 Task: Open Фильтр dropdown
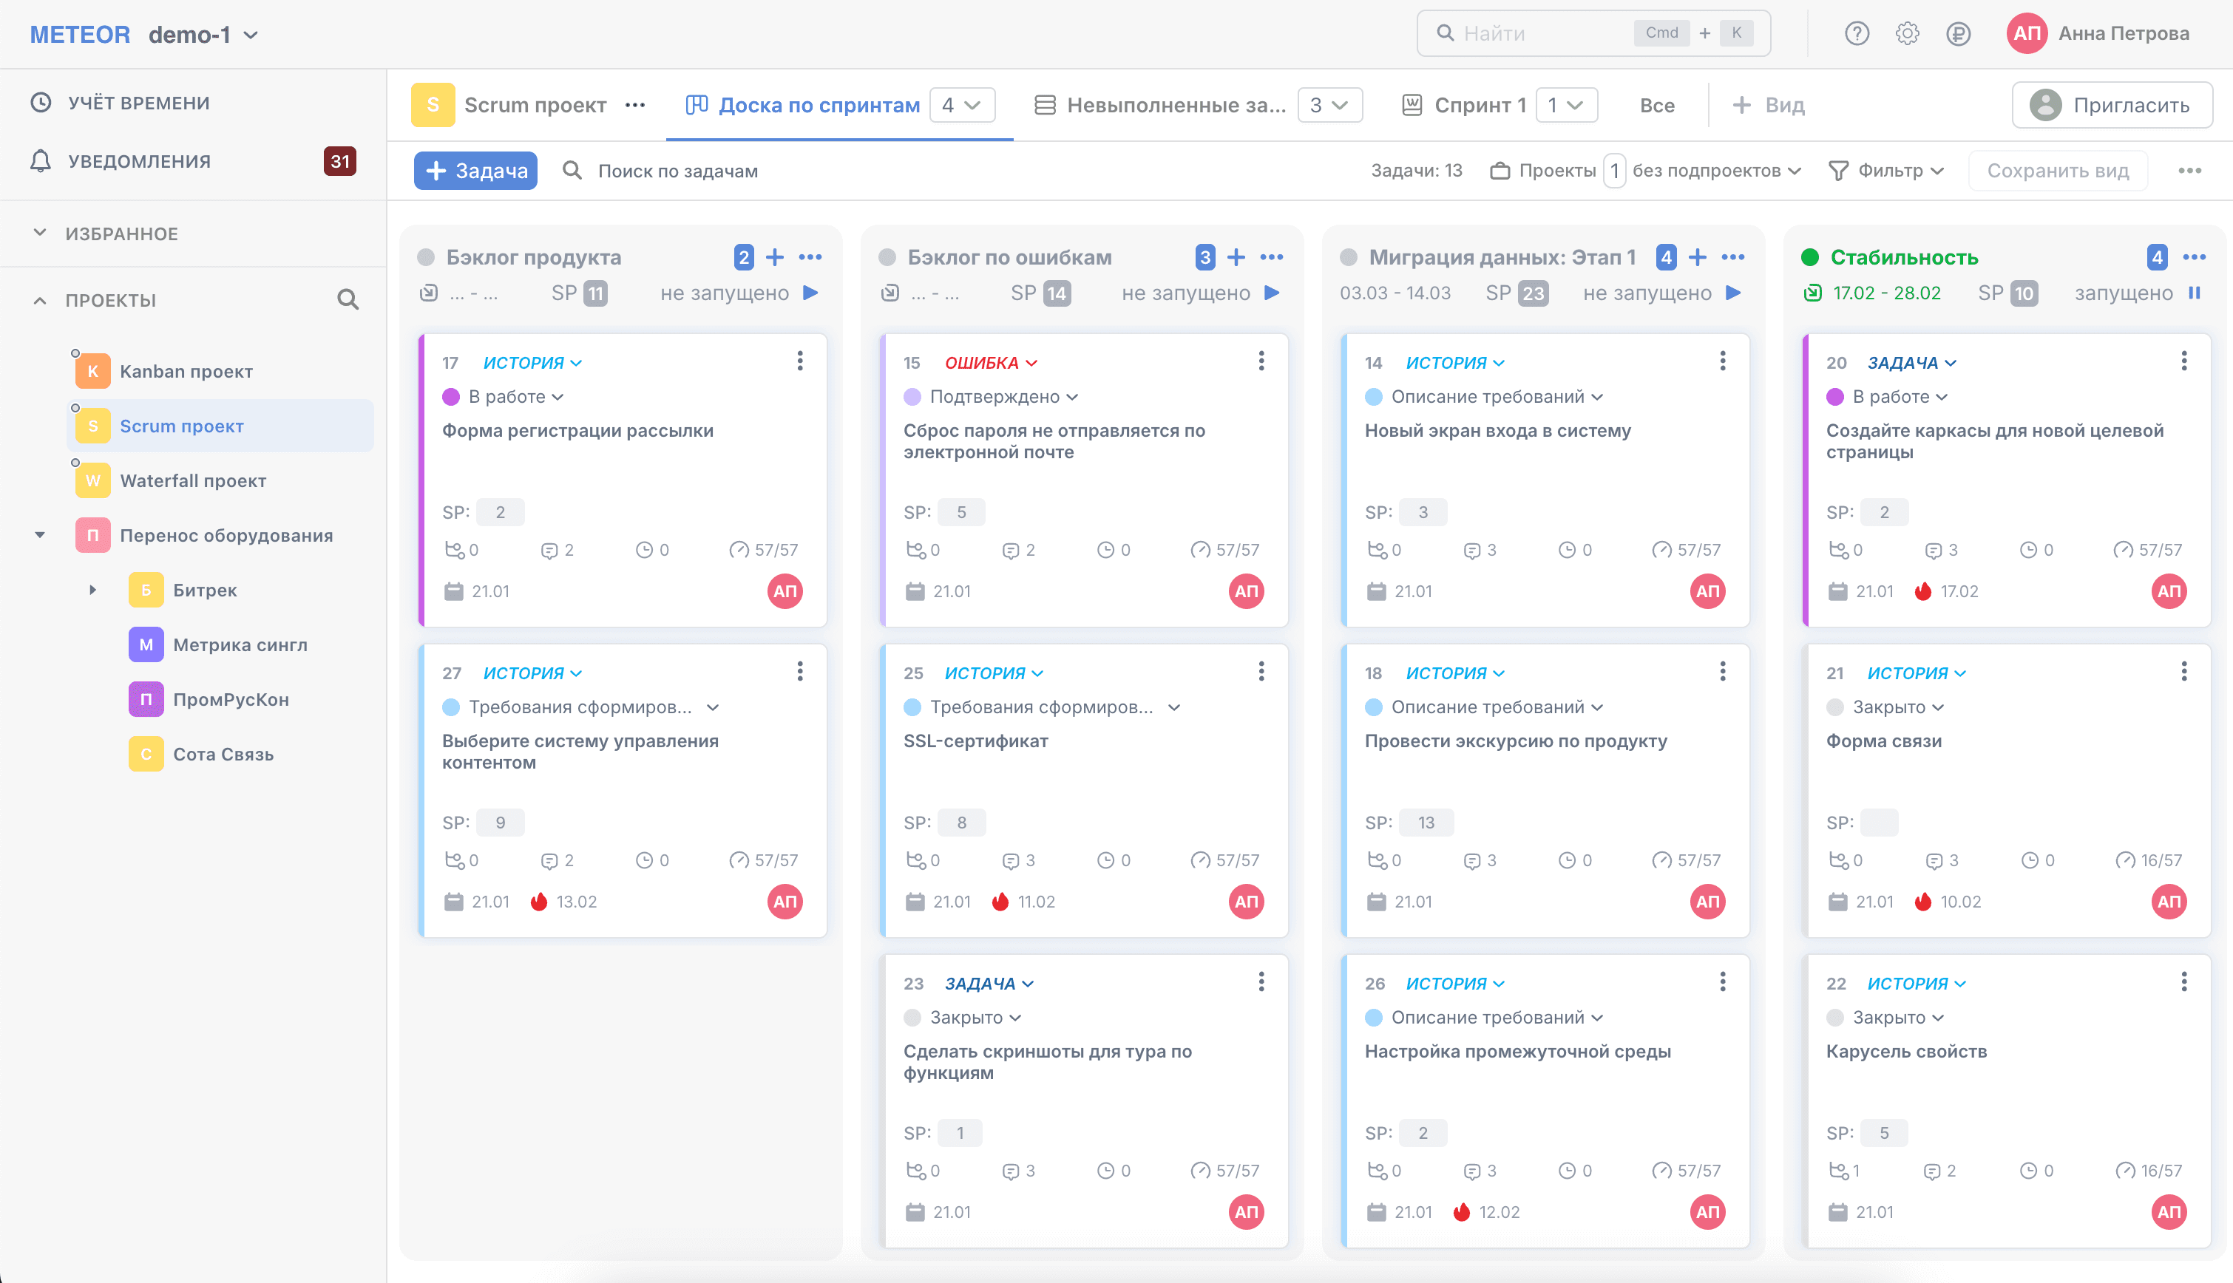pyautogui.click(x=1886, y=171)
